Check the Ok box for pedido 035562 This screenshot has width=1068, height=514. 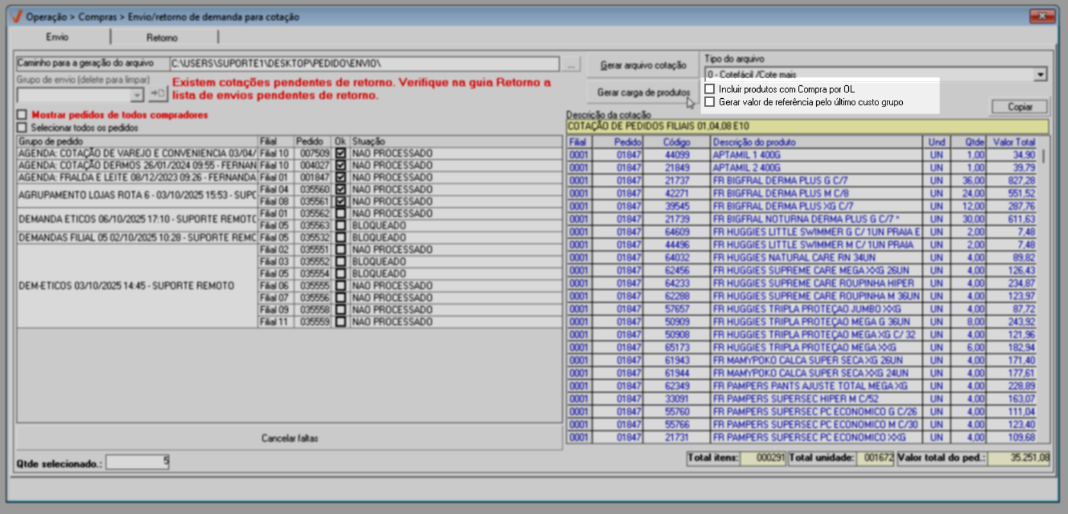(341, 214)
